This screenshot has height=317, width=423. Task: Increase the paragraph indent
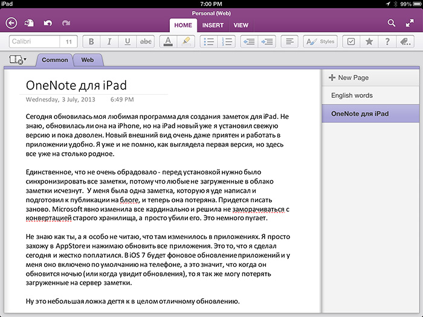click(267, 42)
